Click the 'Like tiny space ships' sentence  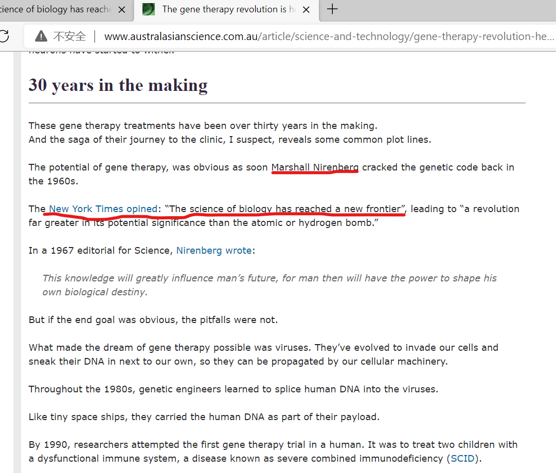point(204,417)
